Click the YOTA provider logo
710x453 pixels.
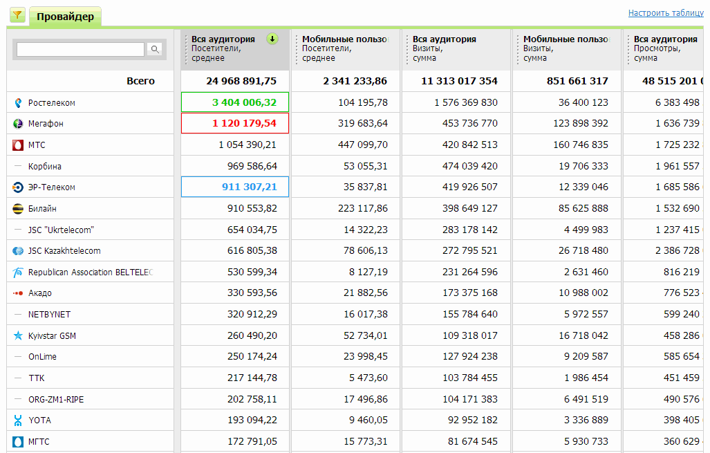(18, 420)
